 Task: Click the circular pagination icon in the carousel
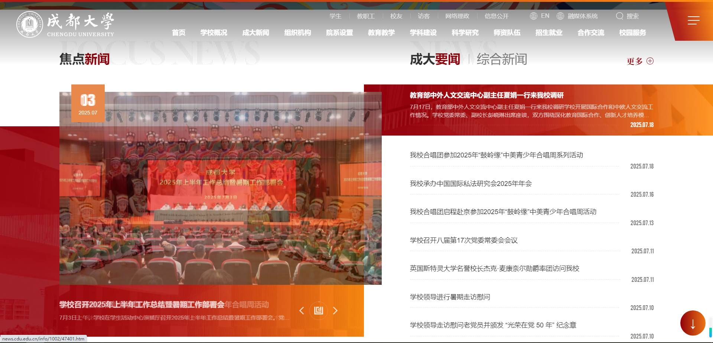click(x=319, y=311)
